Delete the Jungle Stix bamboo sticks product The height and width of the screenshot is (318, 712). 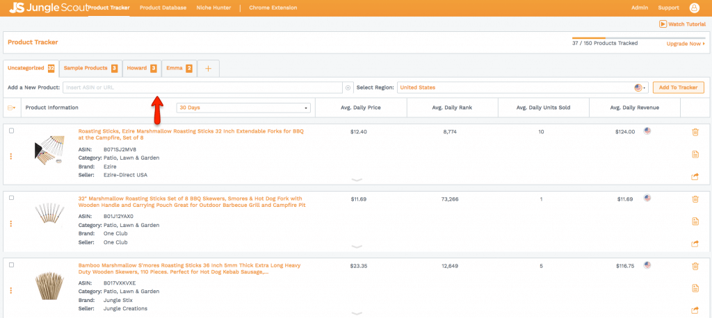point(695,266)
